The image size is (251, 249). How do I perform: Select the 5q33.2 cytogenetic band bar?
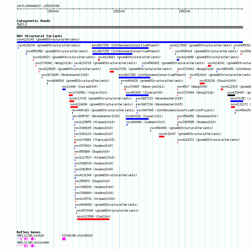pos(130,27)
